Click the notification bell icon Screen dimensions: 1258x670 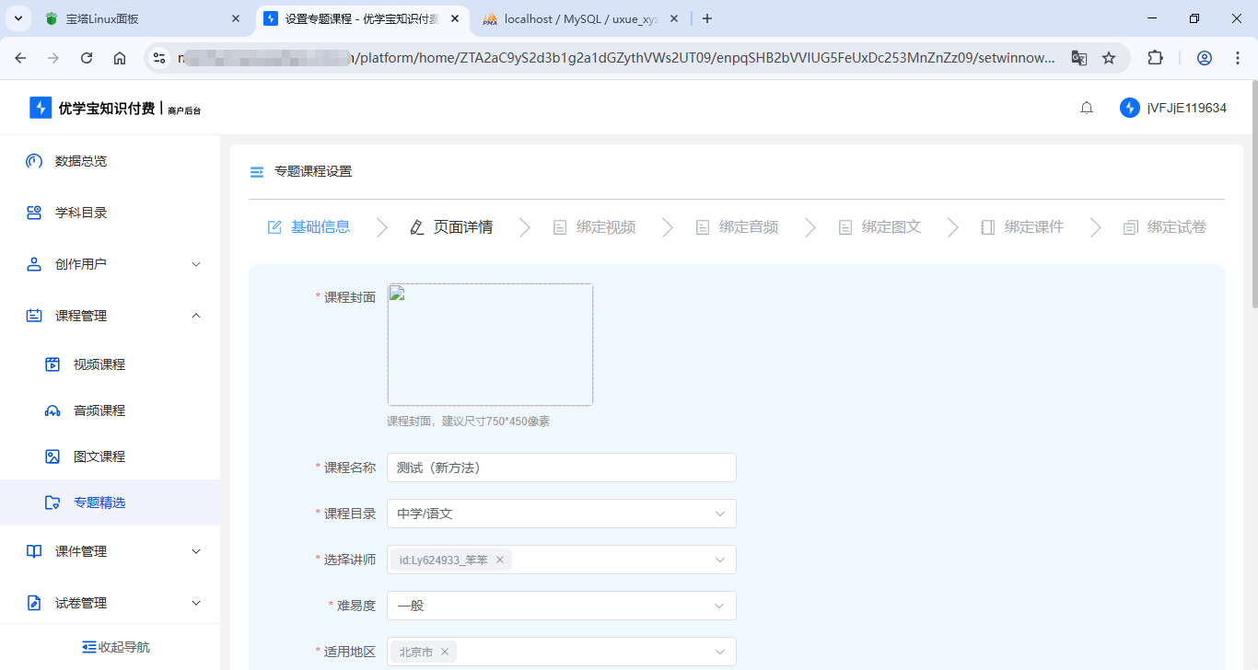1086,107
